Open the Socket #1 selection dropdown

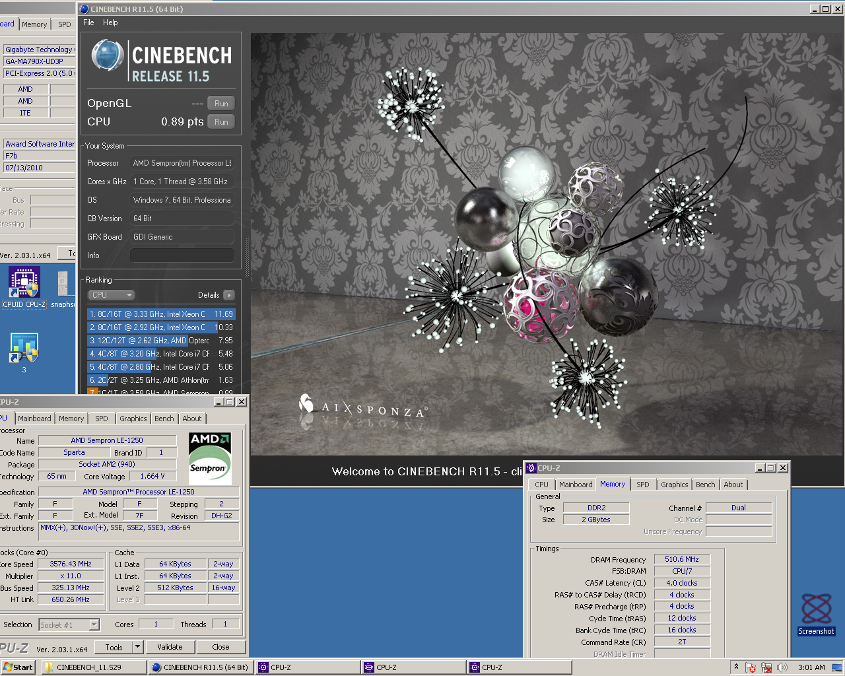tap(94, 625)
